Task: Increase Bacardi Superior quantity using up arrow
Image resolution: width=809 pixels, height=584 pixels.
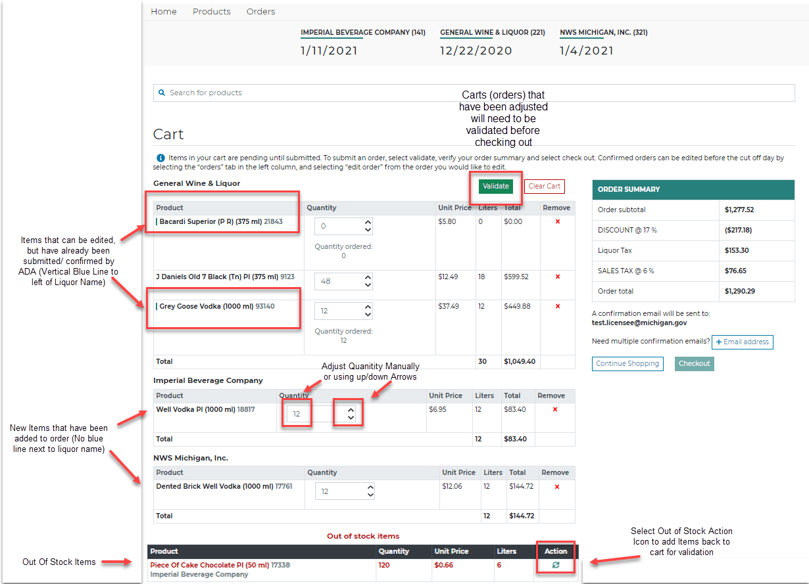Action: click(368, 222)
